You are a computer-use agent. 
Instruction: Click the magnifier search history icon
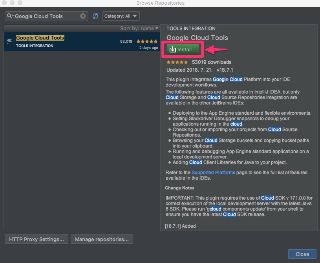coord(10,16)
